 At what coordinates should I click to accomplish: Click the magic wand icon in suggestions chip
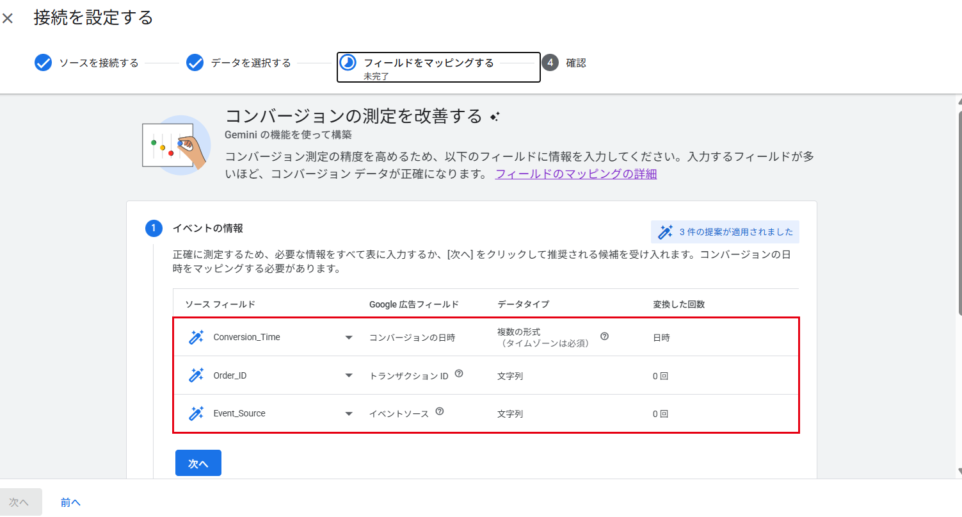[666, 232]
